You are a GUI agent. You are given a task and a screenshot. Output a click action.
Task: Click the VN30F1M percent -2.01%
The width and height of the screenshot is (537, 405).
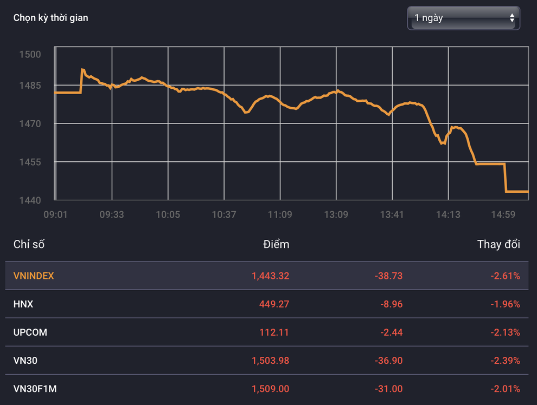point(505,389)
